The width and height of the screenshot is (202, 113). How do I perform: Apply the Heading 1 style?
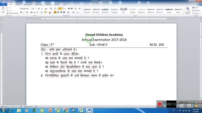[105, 11]
